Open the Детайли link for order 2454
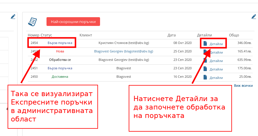This screenshot has width=258, height=136. coord(216,44)
